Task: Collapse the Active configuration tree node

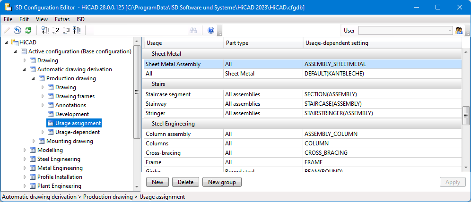Action: [x=16, y=51]
